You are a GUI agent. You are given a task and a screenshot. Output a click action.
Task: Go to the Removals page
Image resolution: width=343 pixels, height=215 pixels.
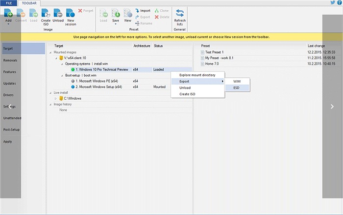10,60
